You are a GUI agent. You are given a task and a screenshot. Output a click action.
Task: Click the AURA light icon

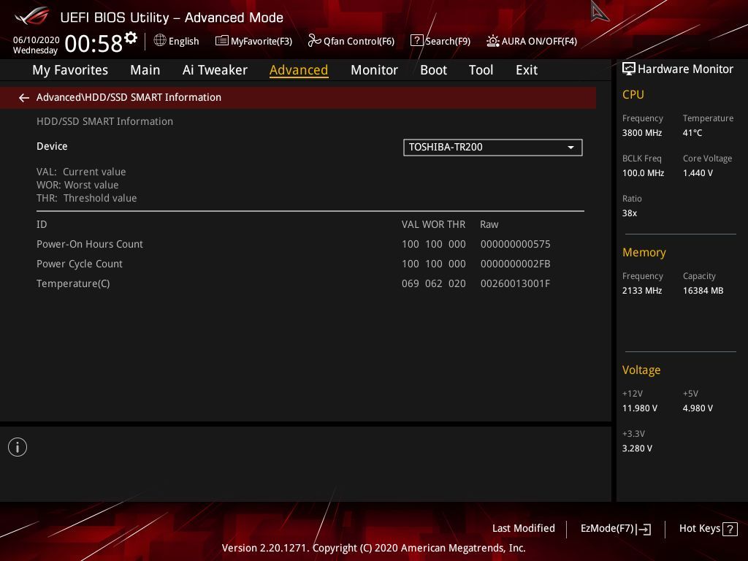pos(493,41)
